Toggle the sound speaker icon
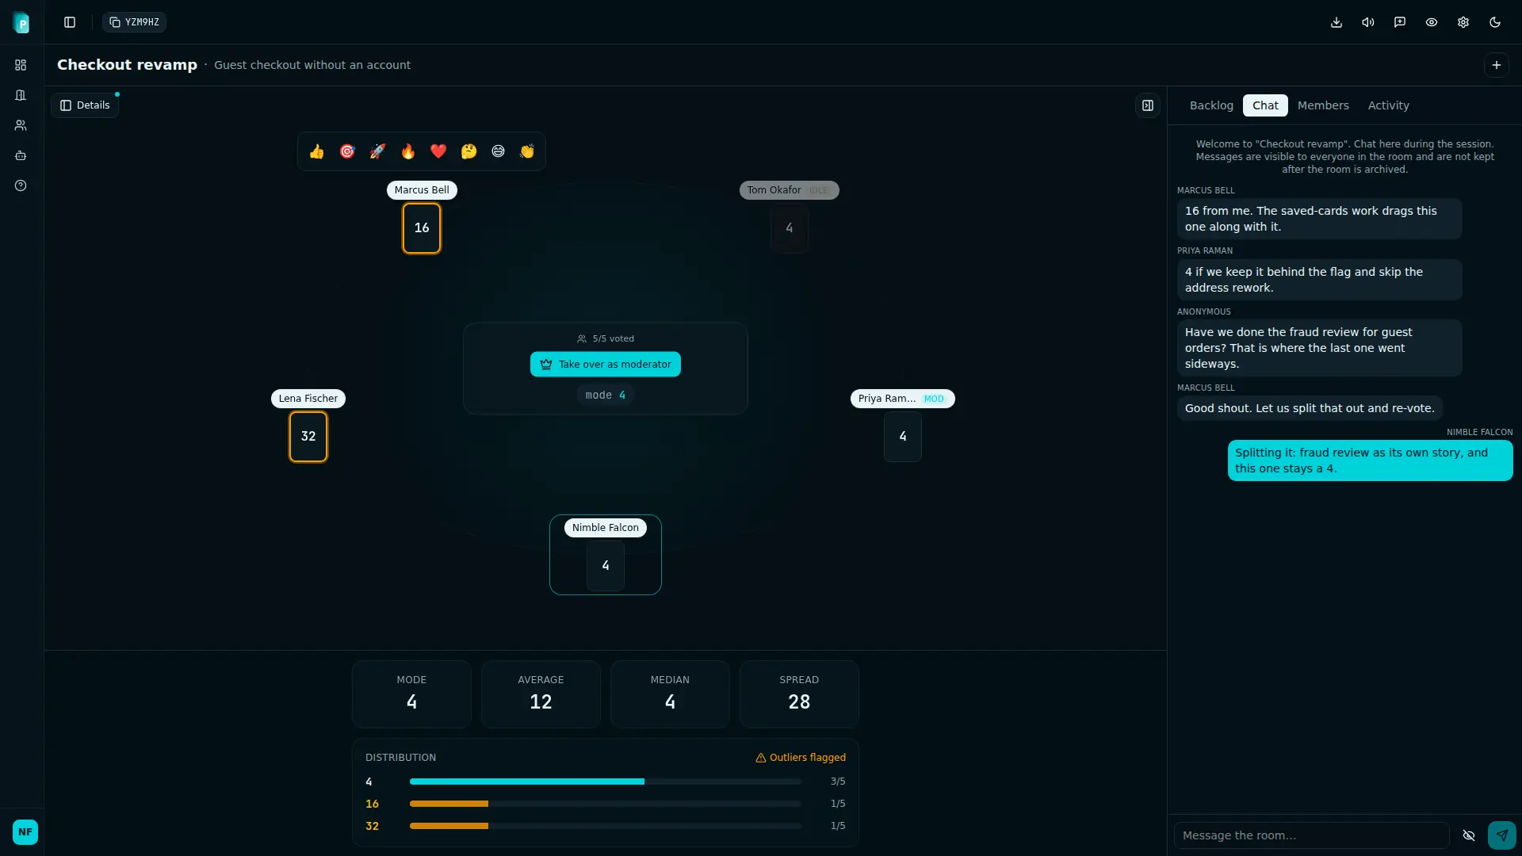 pos(1368,22)
